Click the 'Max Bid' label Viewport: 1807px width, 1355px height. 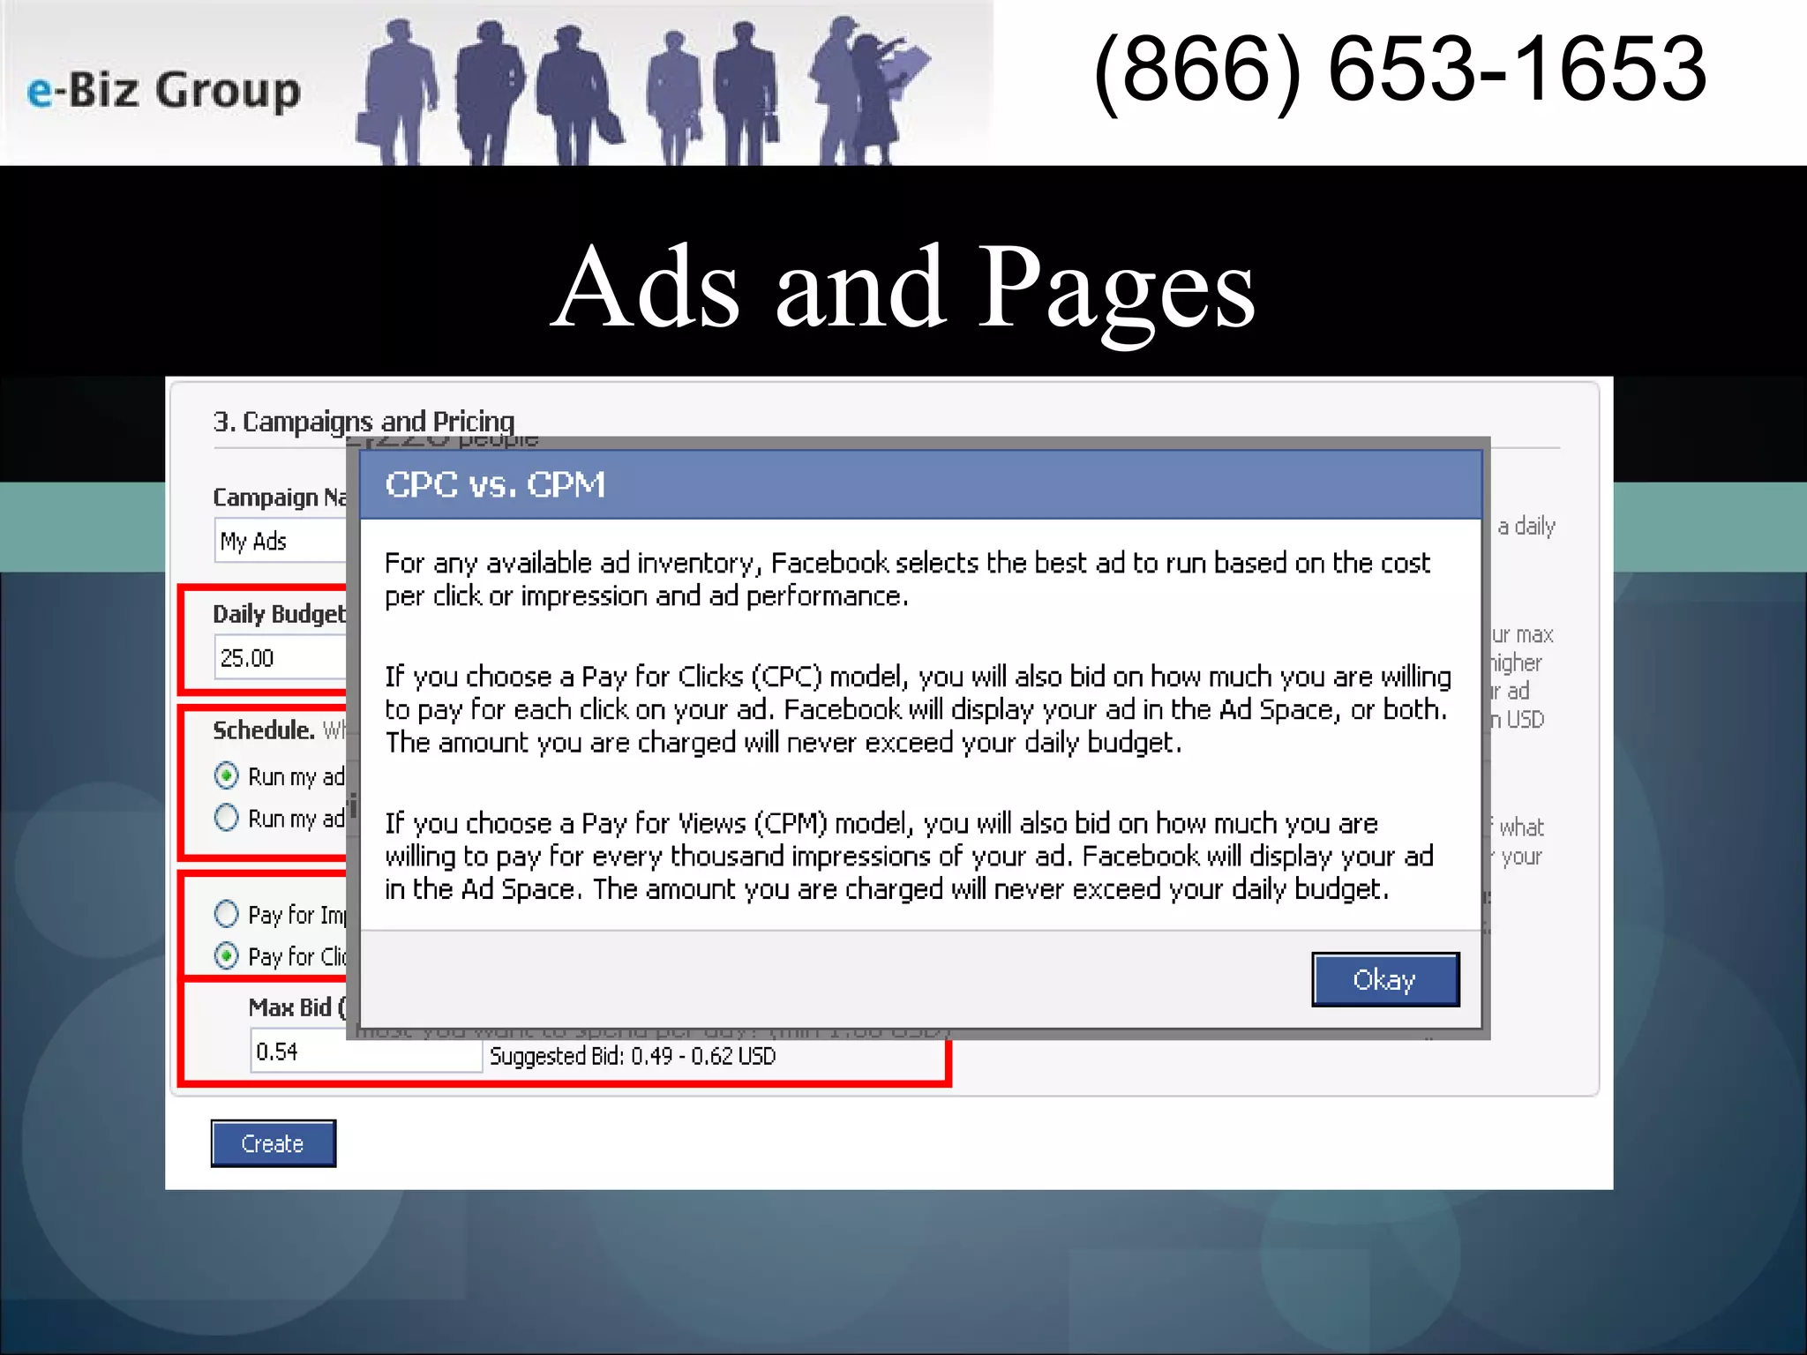pos(289,1007)
